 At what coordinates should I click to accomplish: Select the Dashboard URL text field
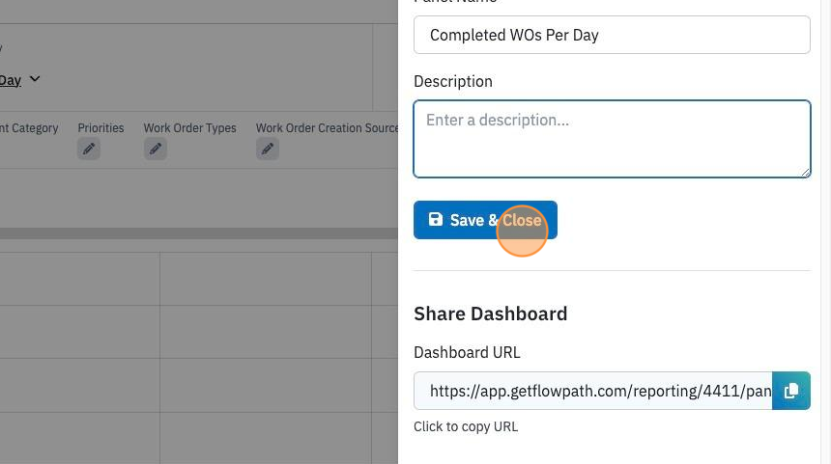[592, 391]
